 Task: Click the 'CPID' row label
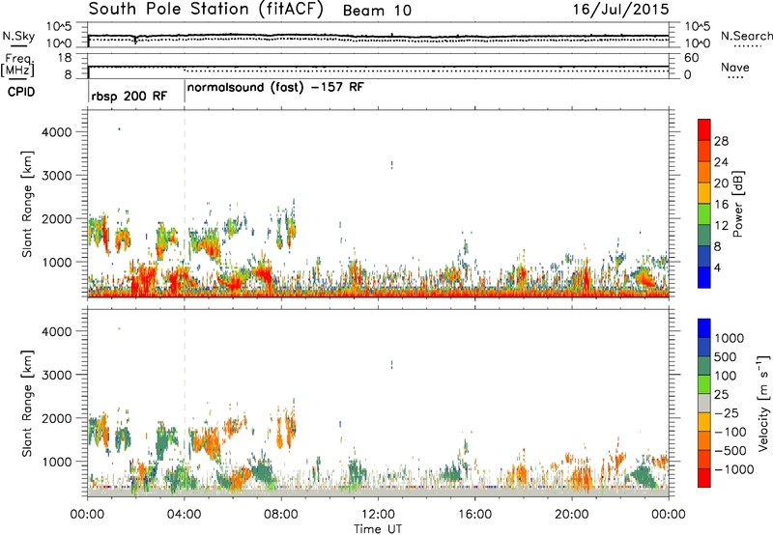[x=21, y=92]
